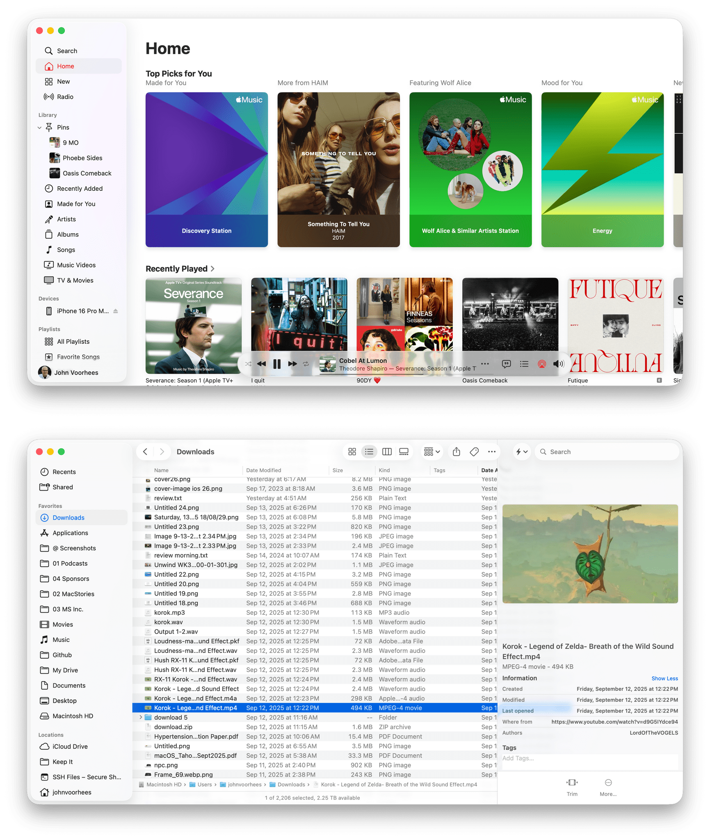
Task: Open Phoebe Sides pinned playlist
Action: [x=78, y=158]
